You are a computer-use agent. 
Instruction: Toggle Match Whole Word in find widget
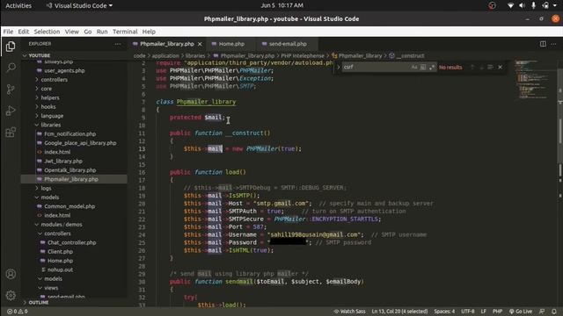click(x=423, y=67)
